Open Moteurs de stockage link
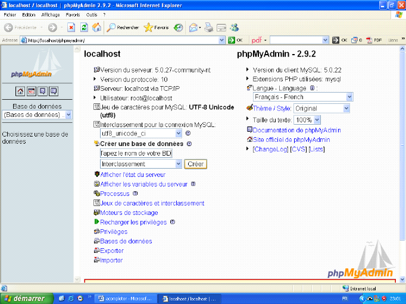The width and height of the screenshot is (406, 304). click(129, 213)
